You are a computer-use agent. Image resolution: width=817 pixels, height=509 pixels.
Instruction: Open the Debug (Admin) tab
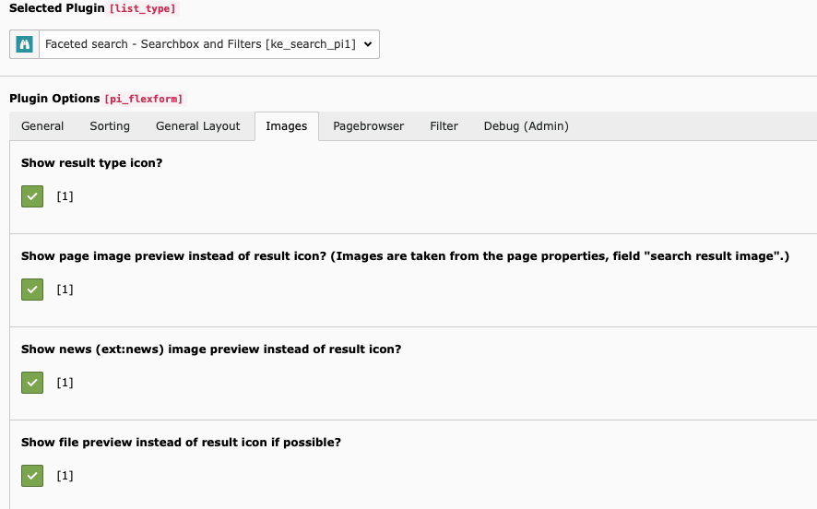coord(526,126)
